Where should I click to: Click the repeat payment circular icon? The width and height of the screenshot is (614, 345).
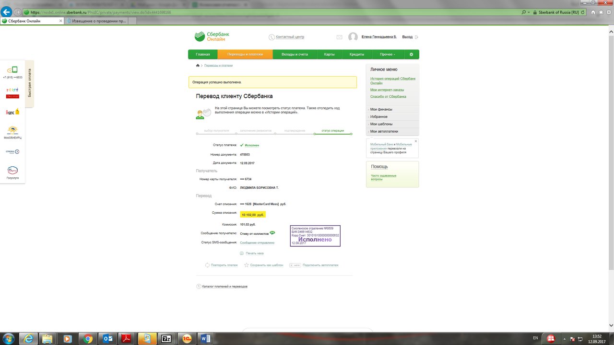(x=207, y=265)
